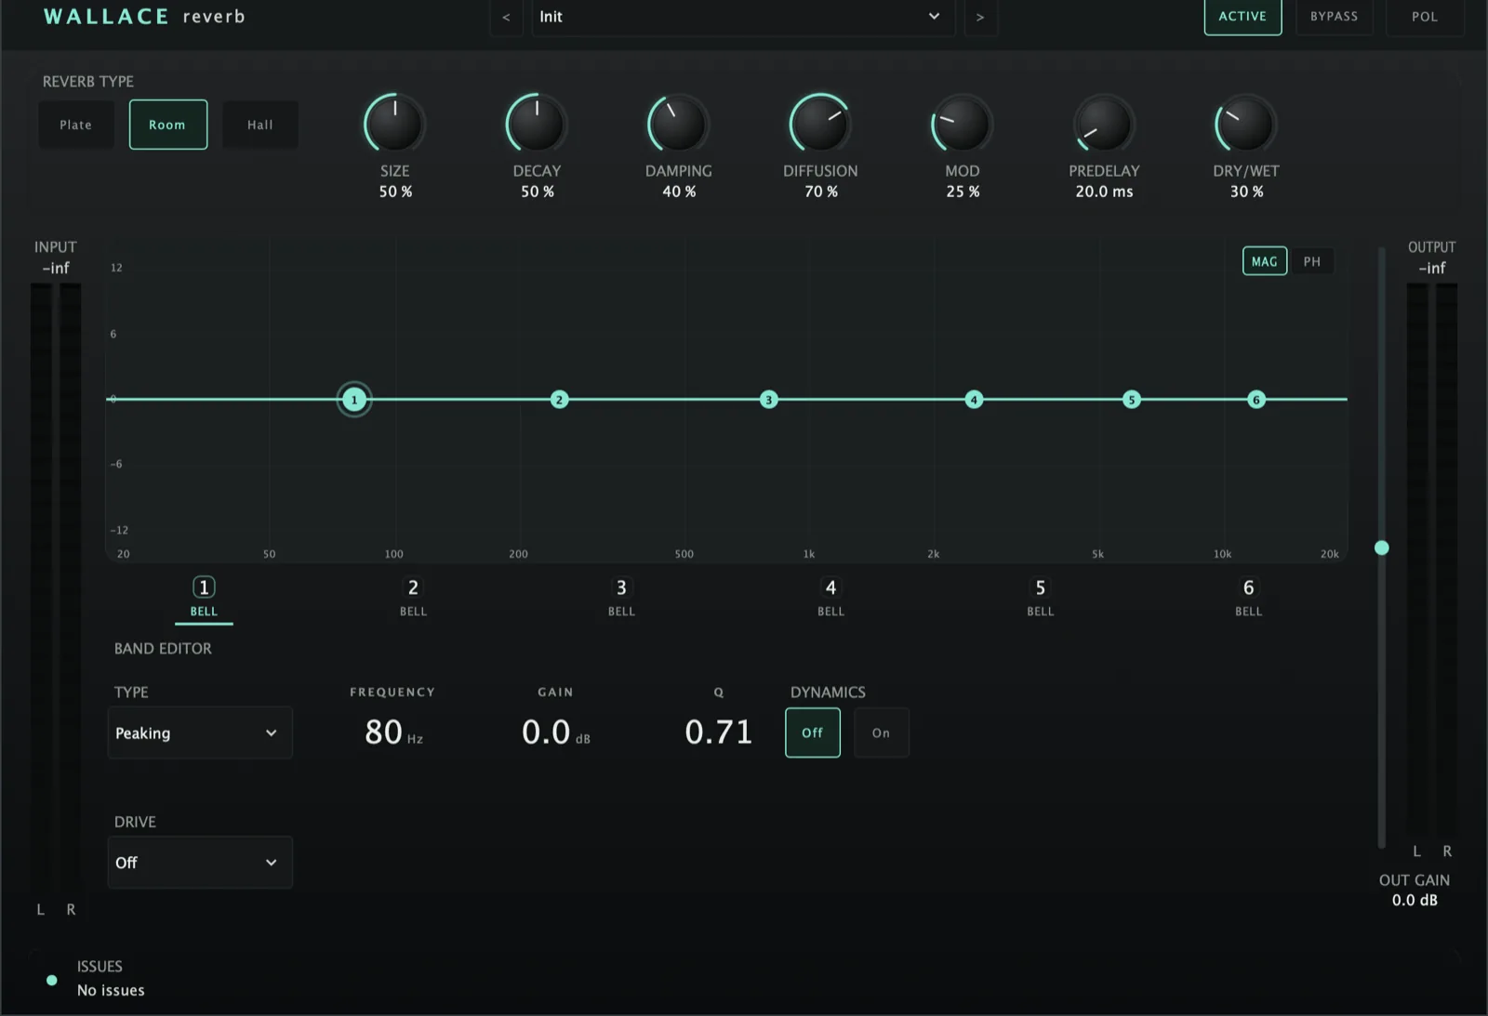Click the SIZE knob
Viewport: 1488px width, 1016px height.
coord(394,124)
